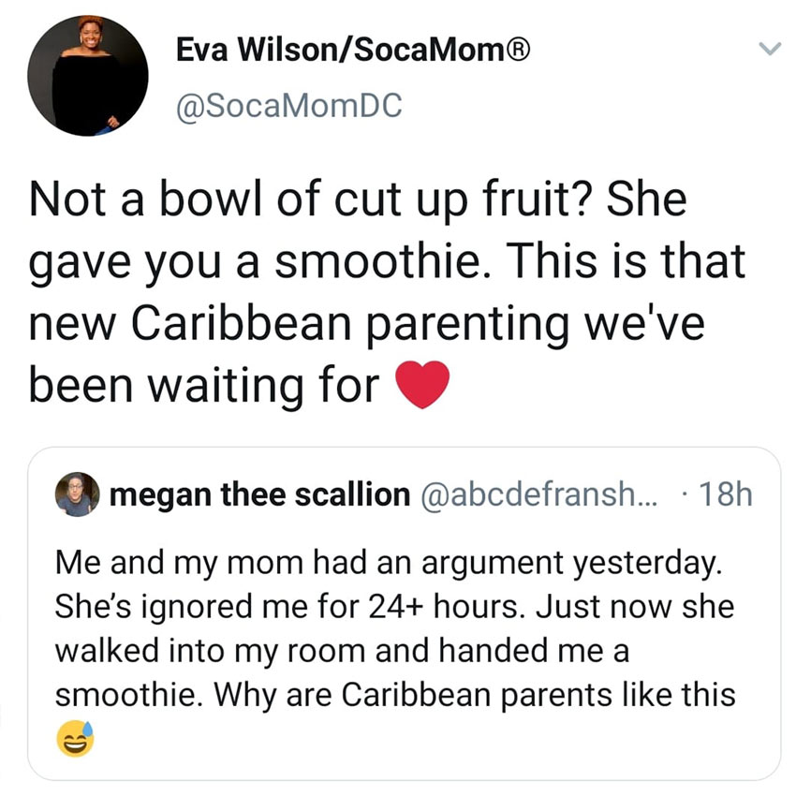
Task: Click the megan thee scallion name
Action: 259,494
